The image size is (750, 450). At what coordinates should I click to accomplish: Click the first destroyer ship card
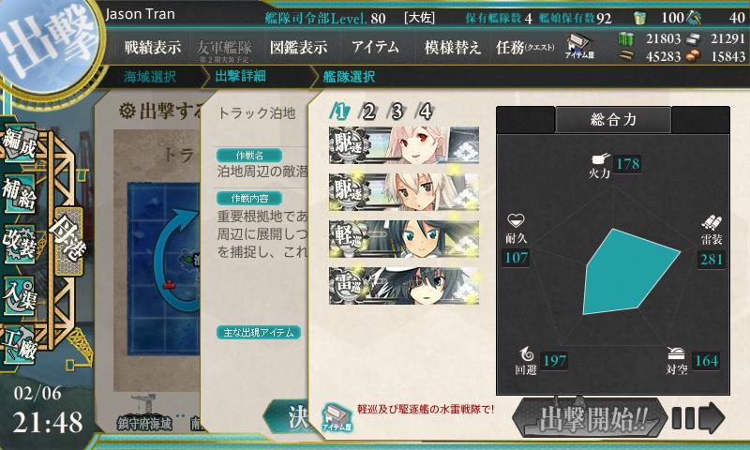[404, 145]
